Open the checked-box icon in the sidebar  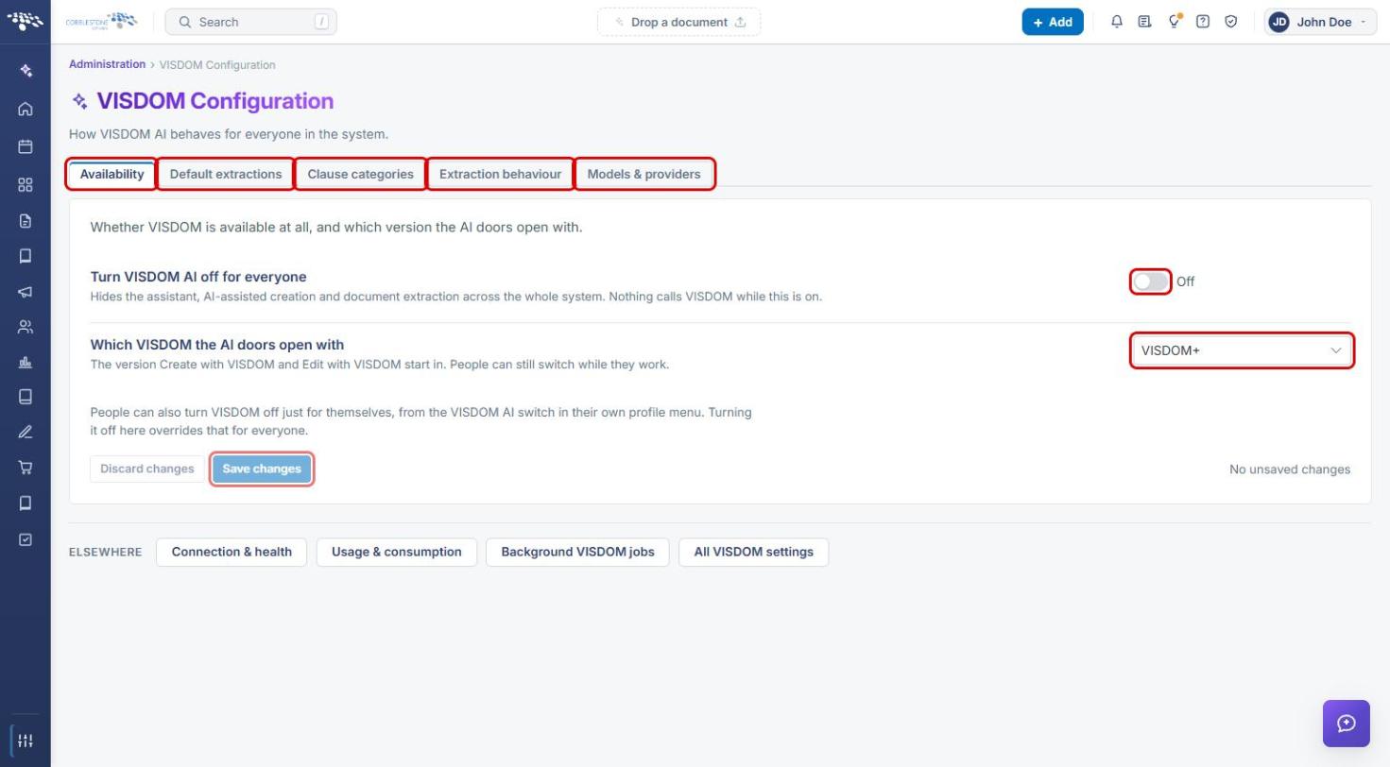point(26,539)
